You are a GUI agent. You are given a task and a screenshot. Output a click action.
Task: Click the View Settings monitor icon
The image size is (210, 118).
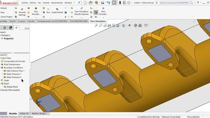(x=146, y=25)
